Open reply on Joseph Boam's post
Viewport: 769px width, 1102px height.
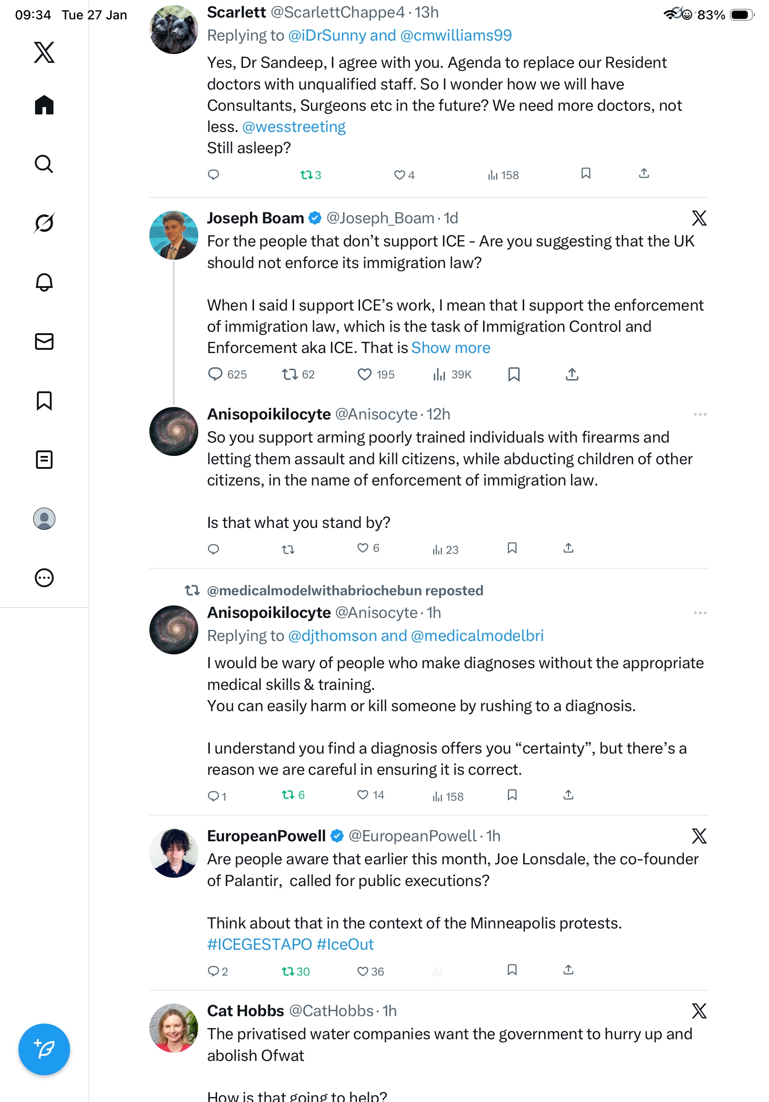pyautogui.click(x=215, y=374)
